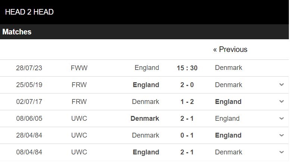Click bold England in the 02/07/17 match
This screenshot has width=290, height=166.
pyautogui.click(x=228, y=102)
